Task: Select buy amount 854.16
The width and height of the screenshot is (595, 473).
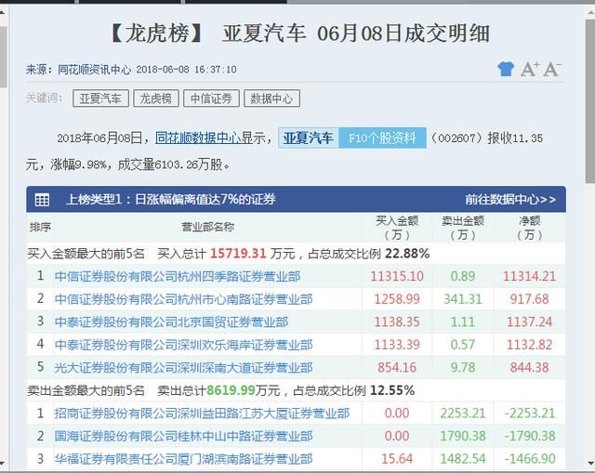Action: coord(397,368)
